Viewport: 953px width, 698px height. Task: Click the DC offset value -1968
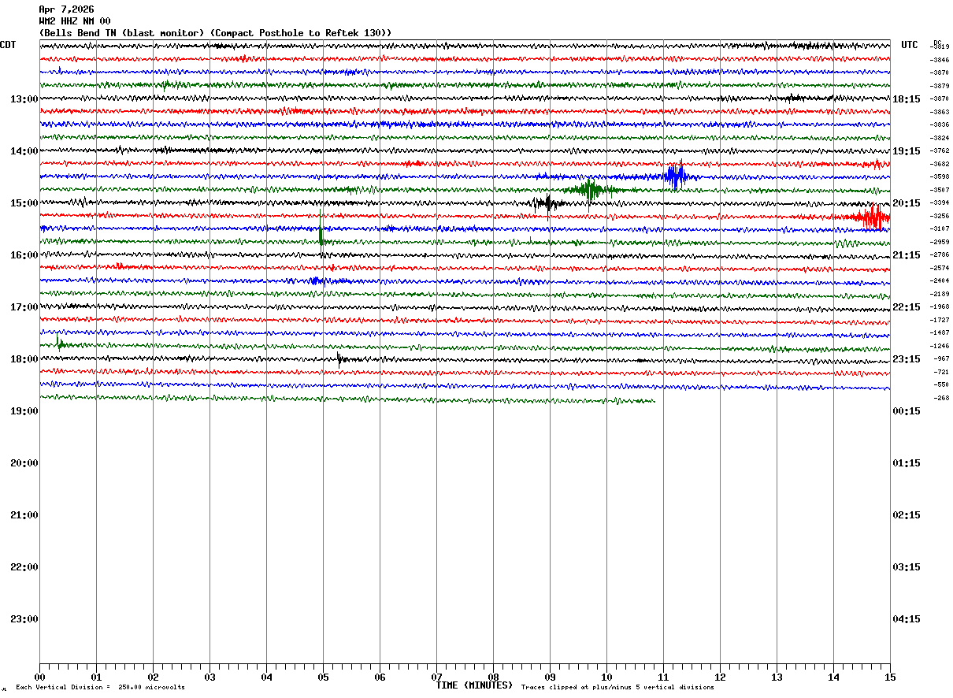point(940,306)
